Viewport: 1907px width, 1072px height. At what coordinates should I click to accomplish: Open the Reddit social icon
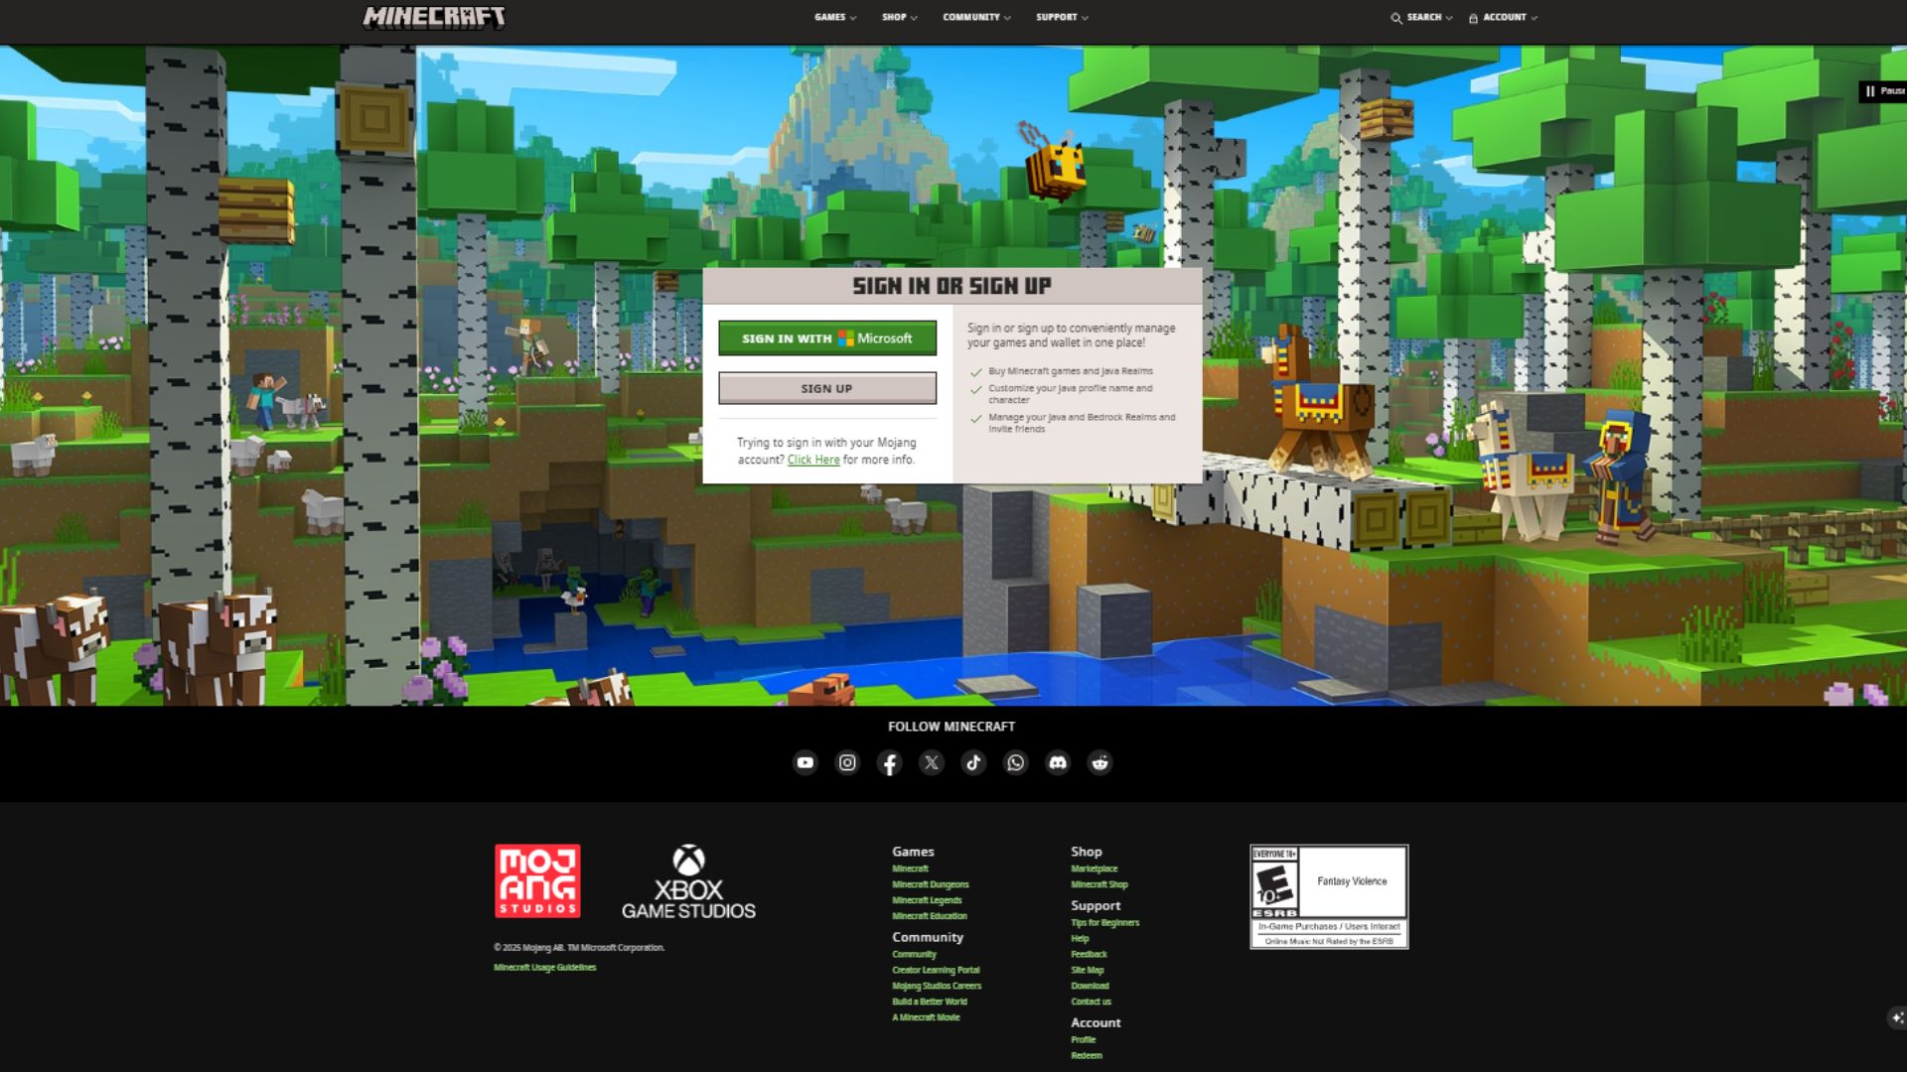point(1100,762)
